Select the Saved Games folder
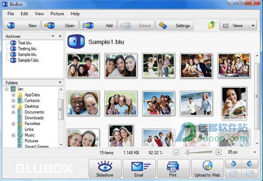This screenshot has width=263, height=181. click(x=36, y=147)
